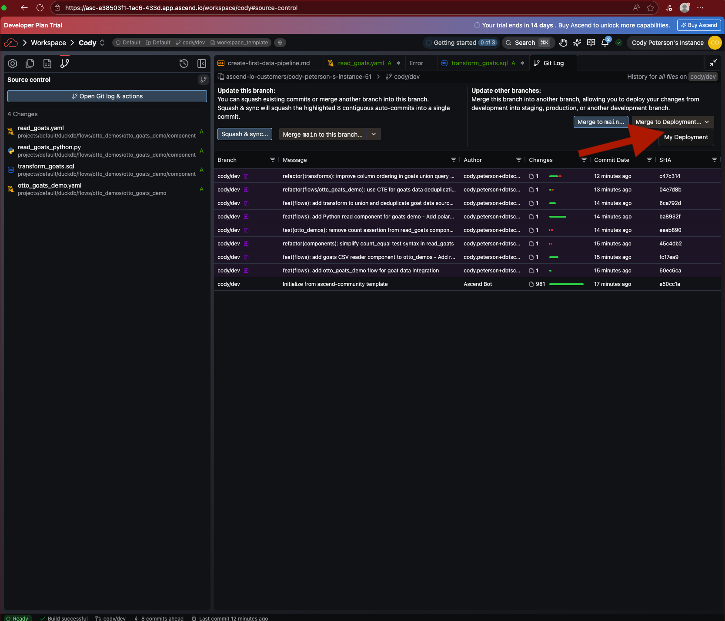Click the Merge to main button
Image resolution: width=725 pixels, height=621 pixels.
(x=601, y=122)
